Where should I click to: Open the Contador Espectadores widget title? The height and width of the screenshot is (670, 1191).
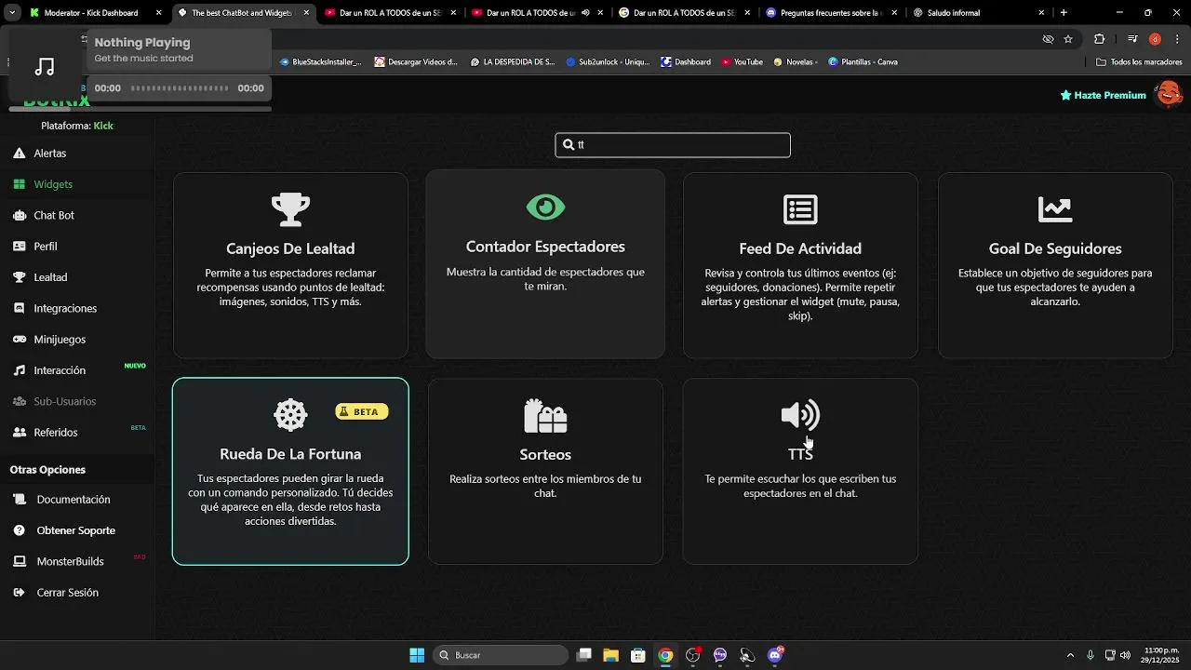(545, 247)
